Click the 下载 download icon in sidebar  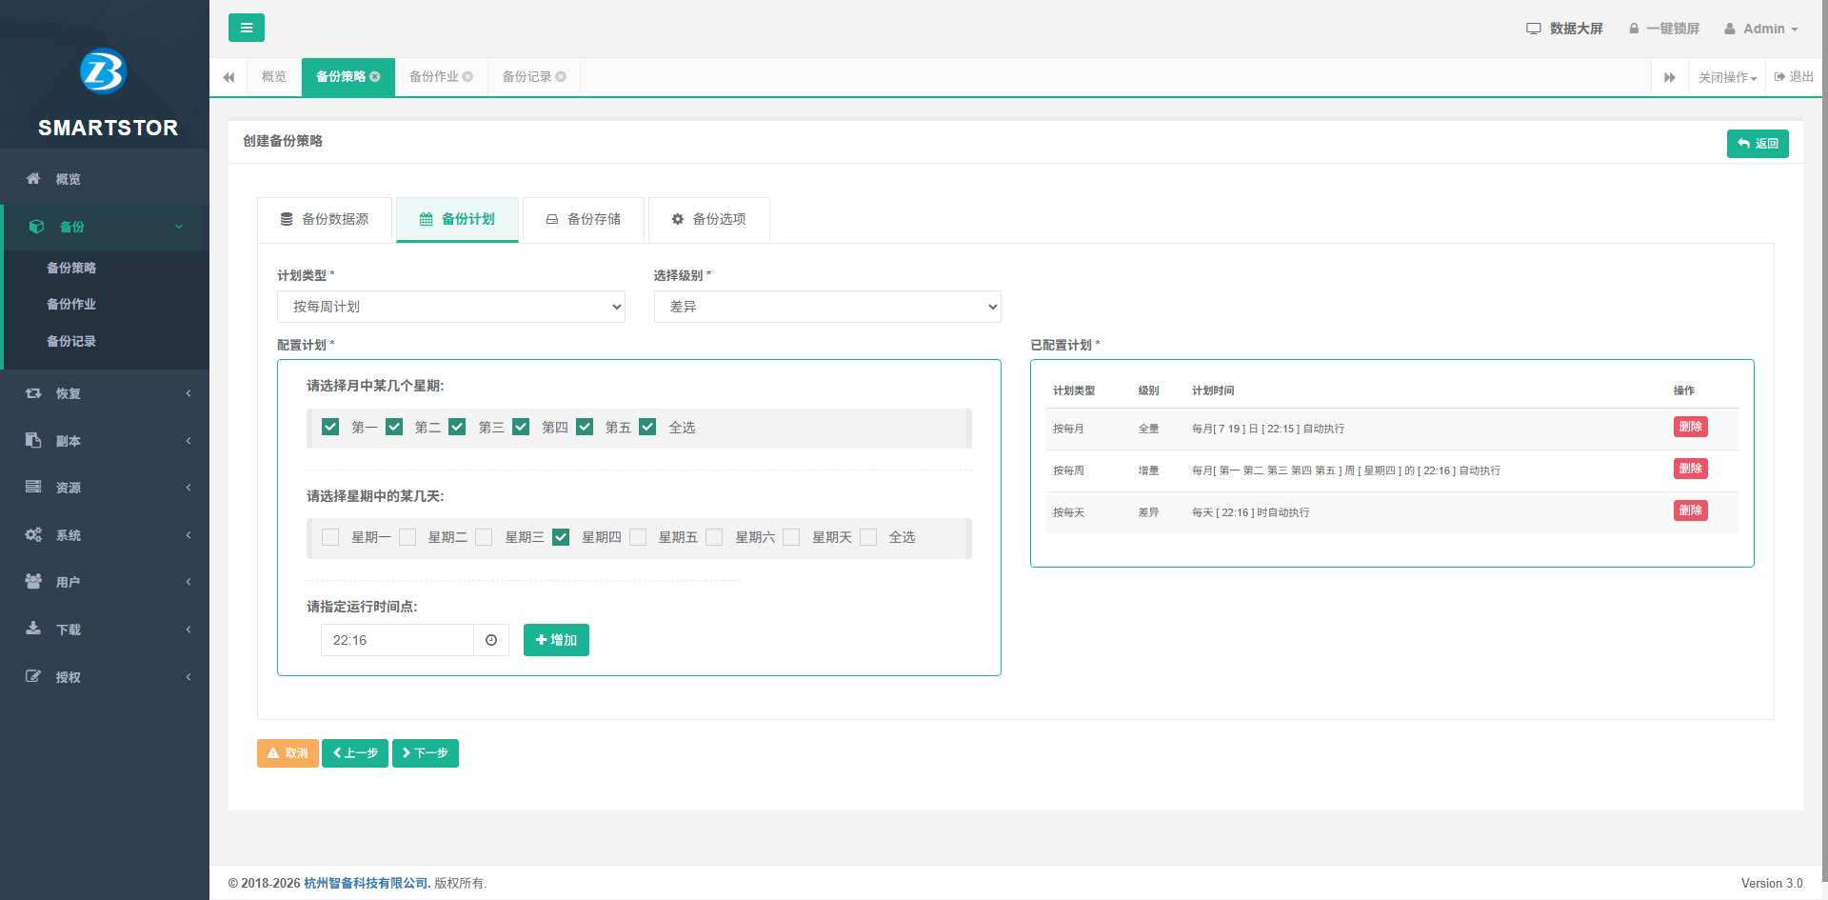tap(33, 629)
